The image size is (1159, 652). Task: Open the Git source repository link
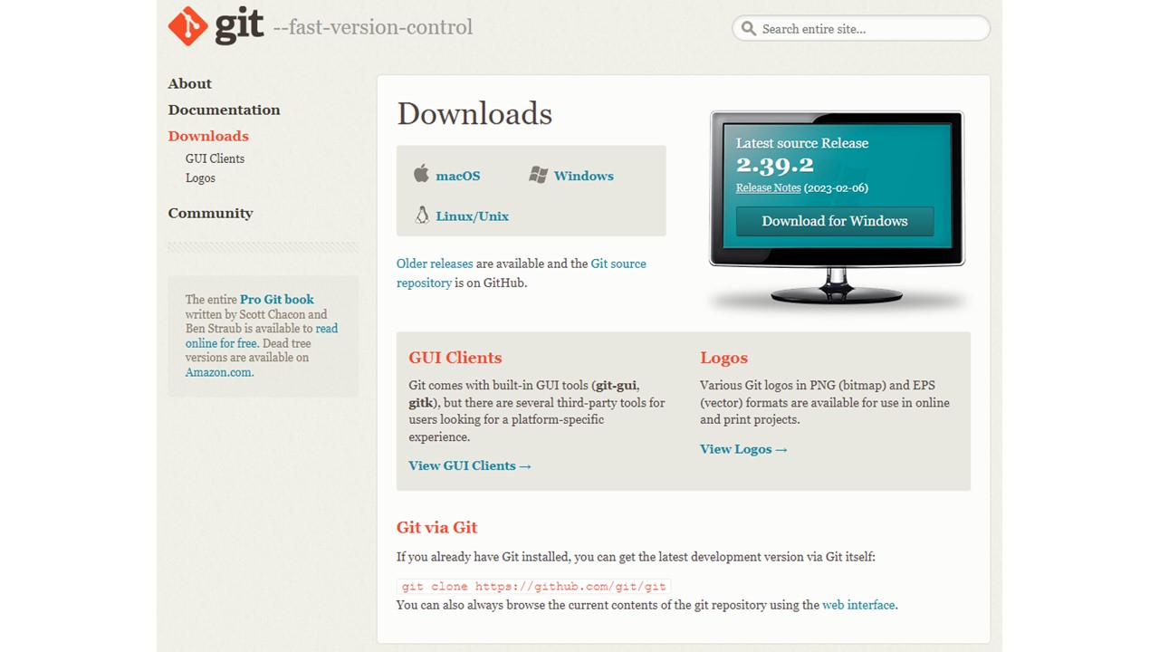(522, 273)
